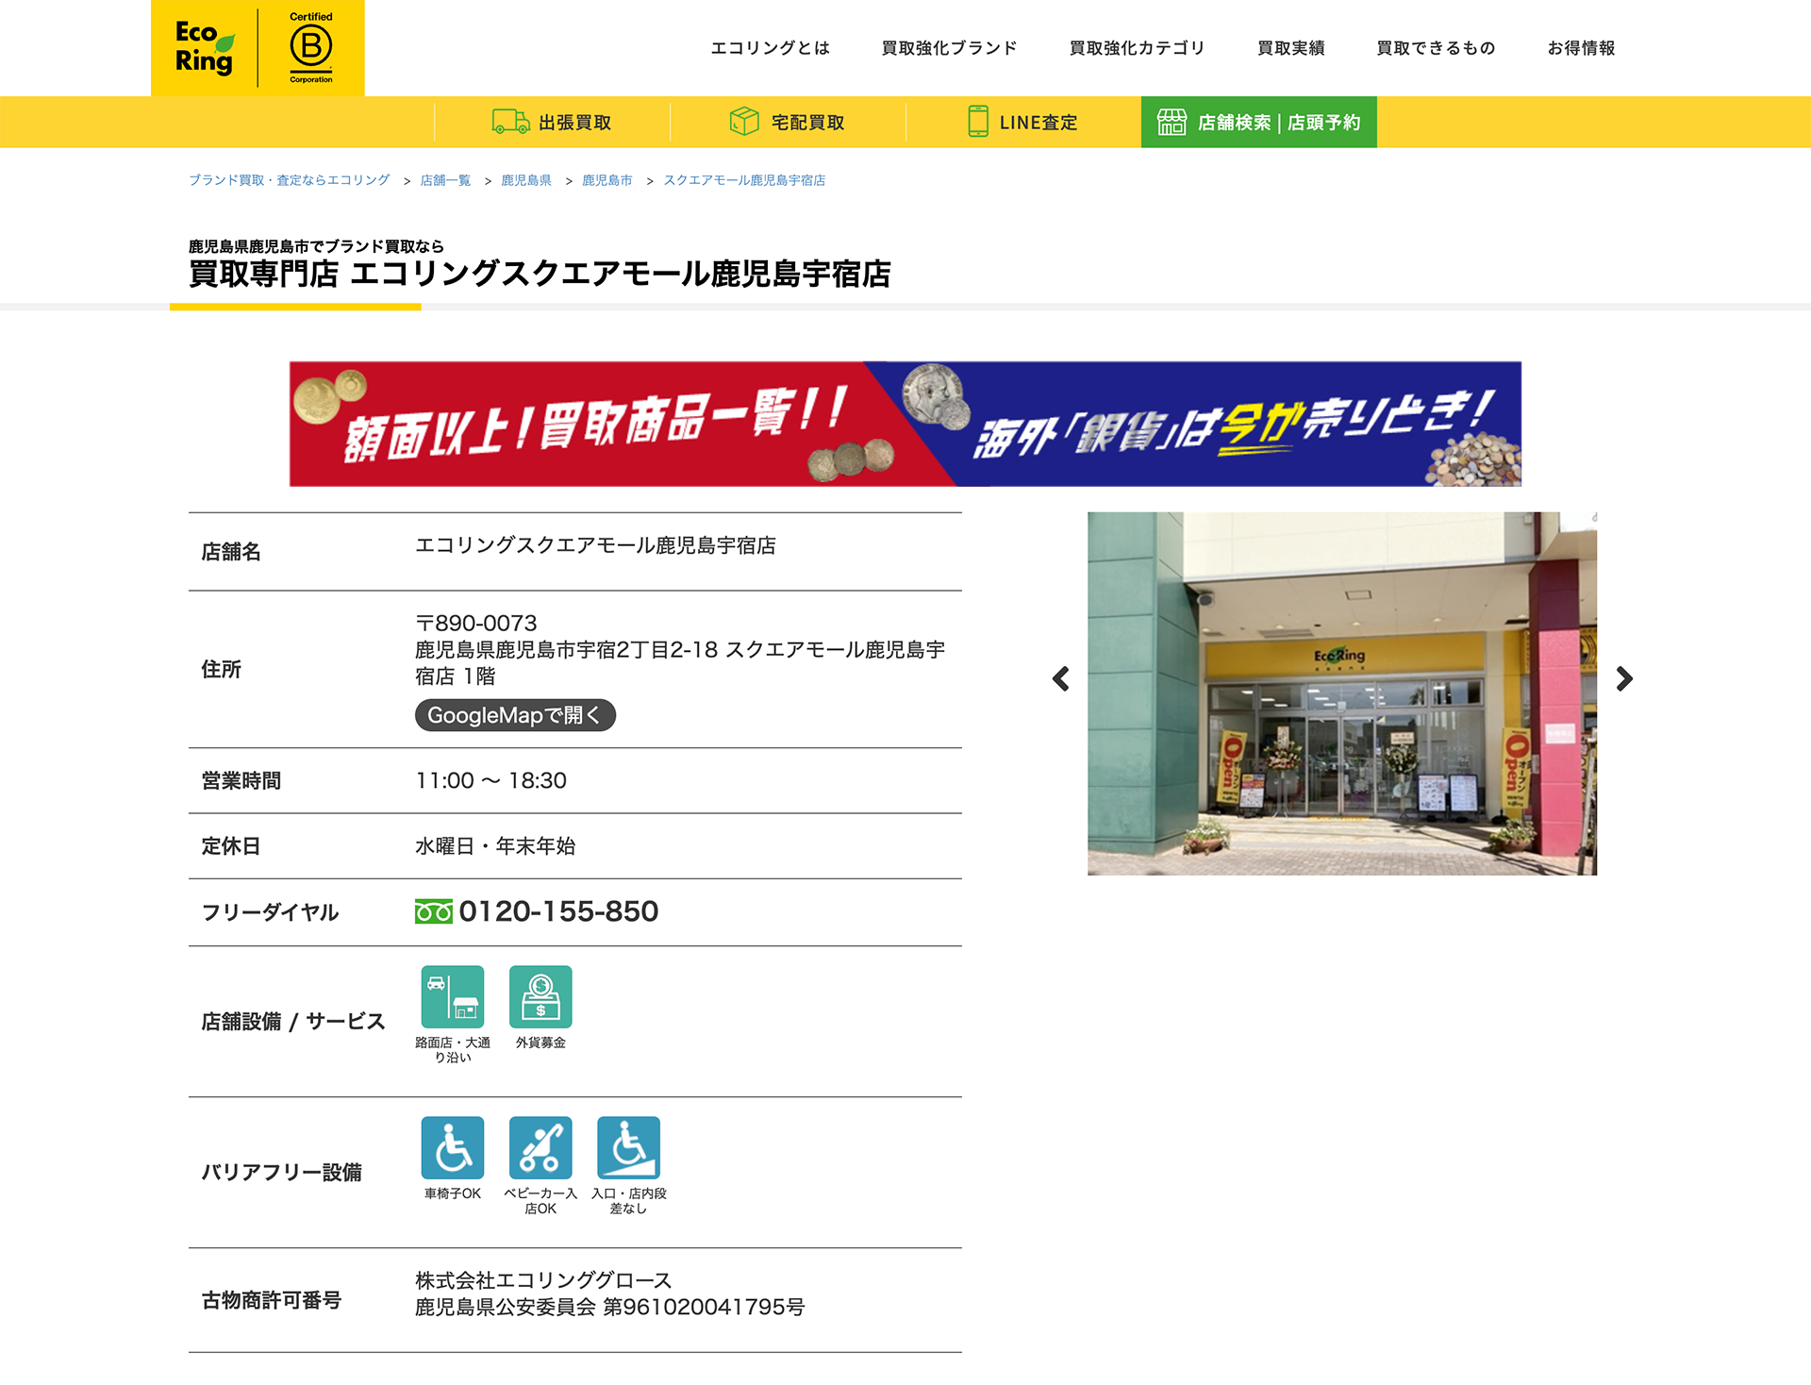
Task: Click the text 株式会社エコリンググロース
Action: pos(543,1280)
